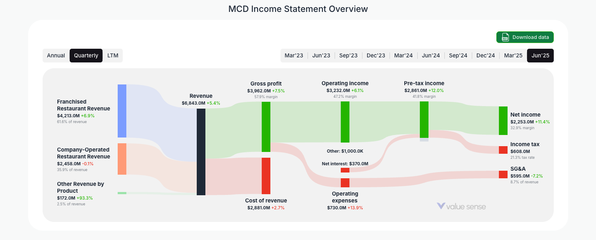Switch to Annual view

coord(56,55)
